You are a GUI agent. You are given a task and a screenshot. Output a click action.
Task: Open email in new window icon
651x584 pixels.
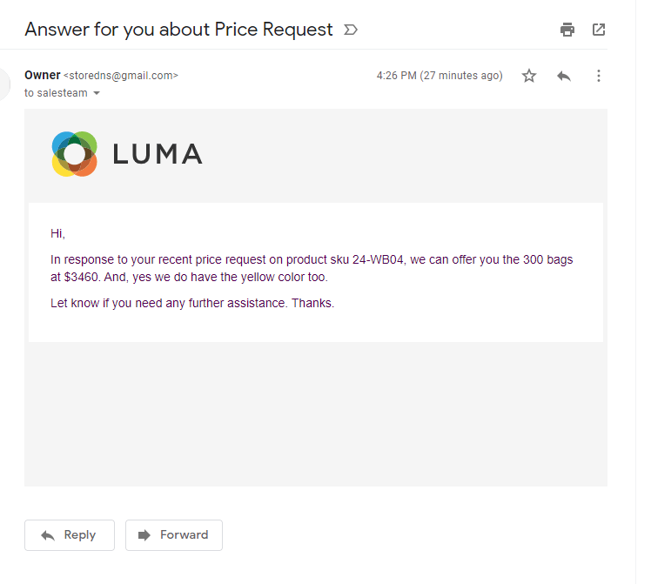click(x=598, y=30)
